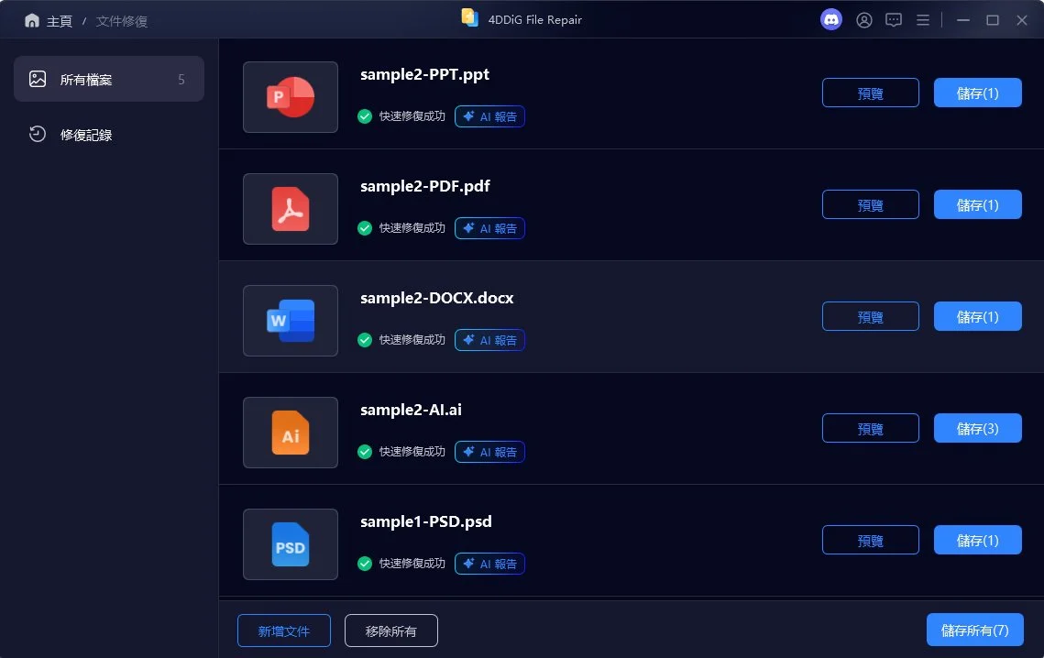
Task: Click the PSD file thumbnail
Action: pos(291,544)
